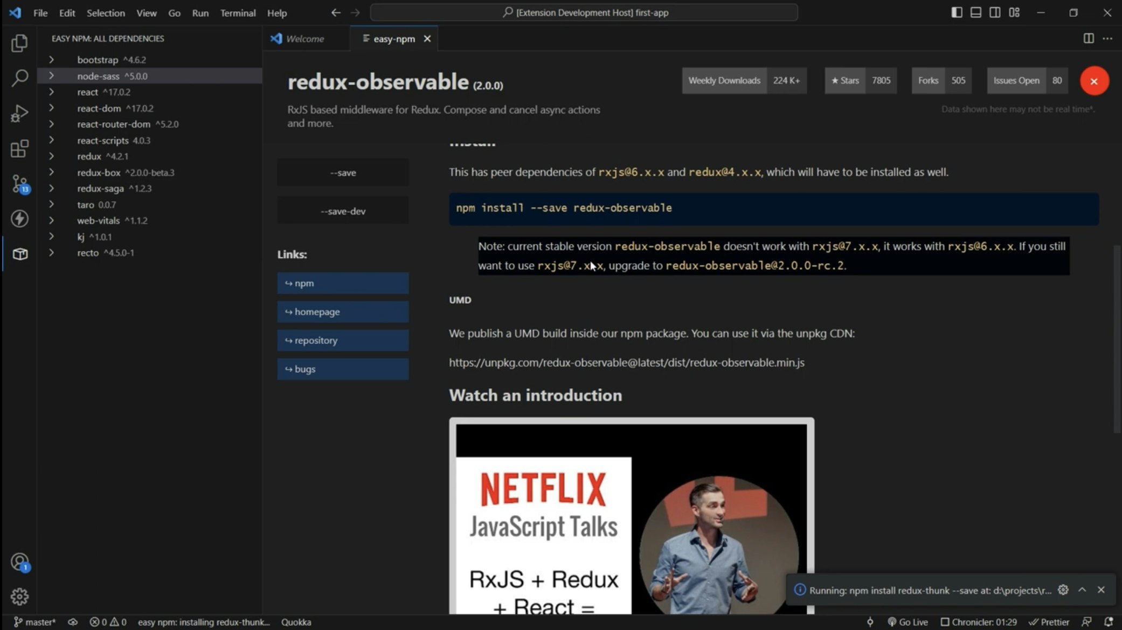Collapse the notification with chevron

[x=1082, y=590]
